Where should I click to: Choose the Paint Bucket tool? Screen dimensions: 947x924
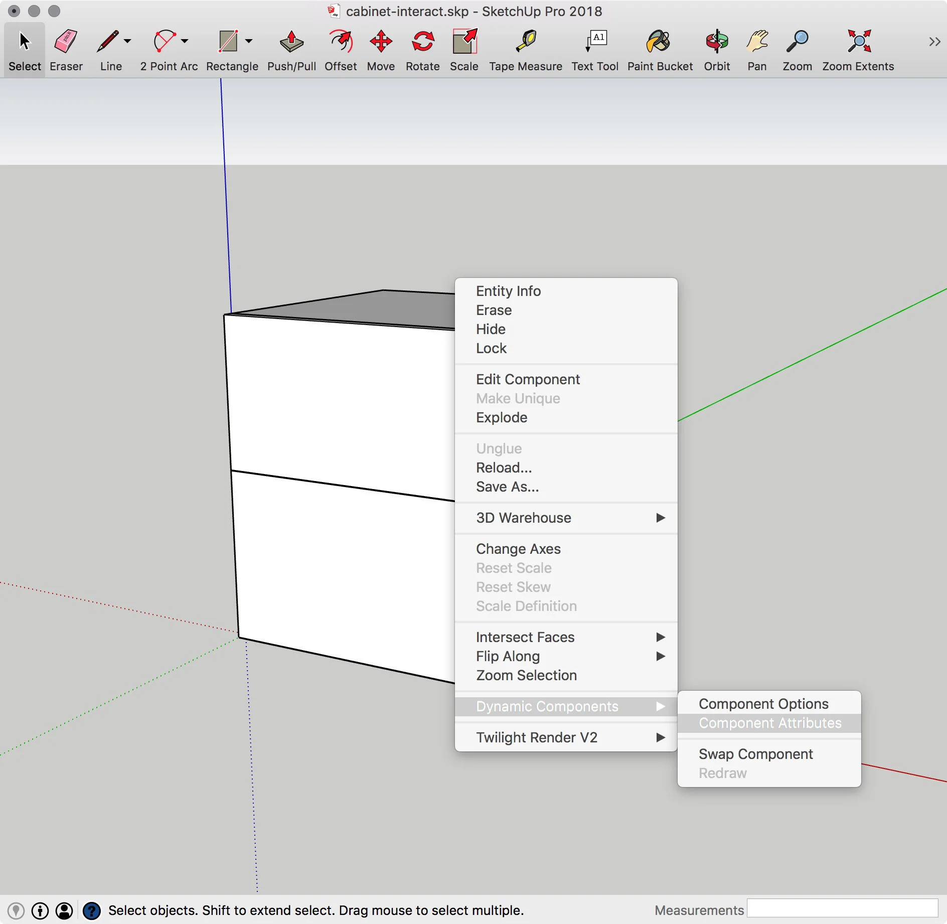tap(660, 50)
